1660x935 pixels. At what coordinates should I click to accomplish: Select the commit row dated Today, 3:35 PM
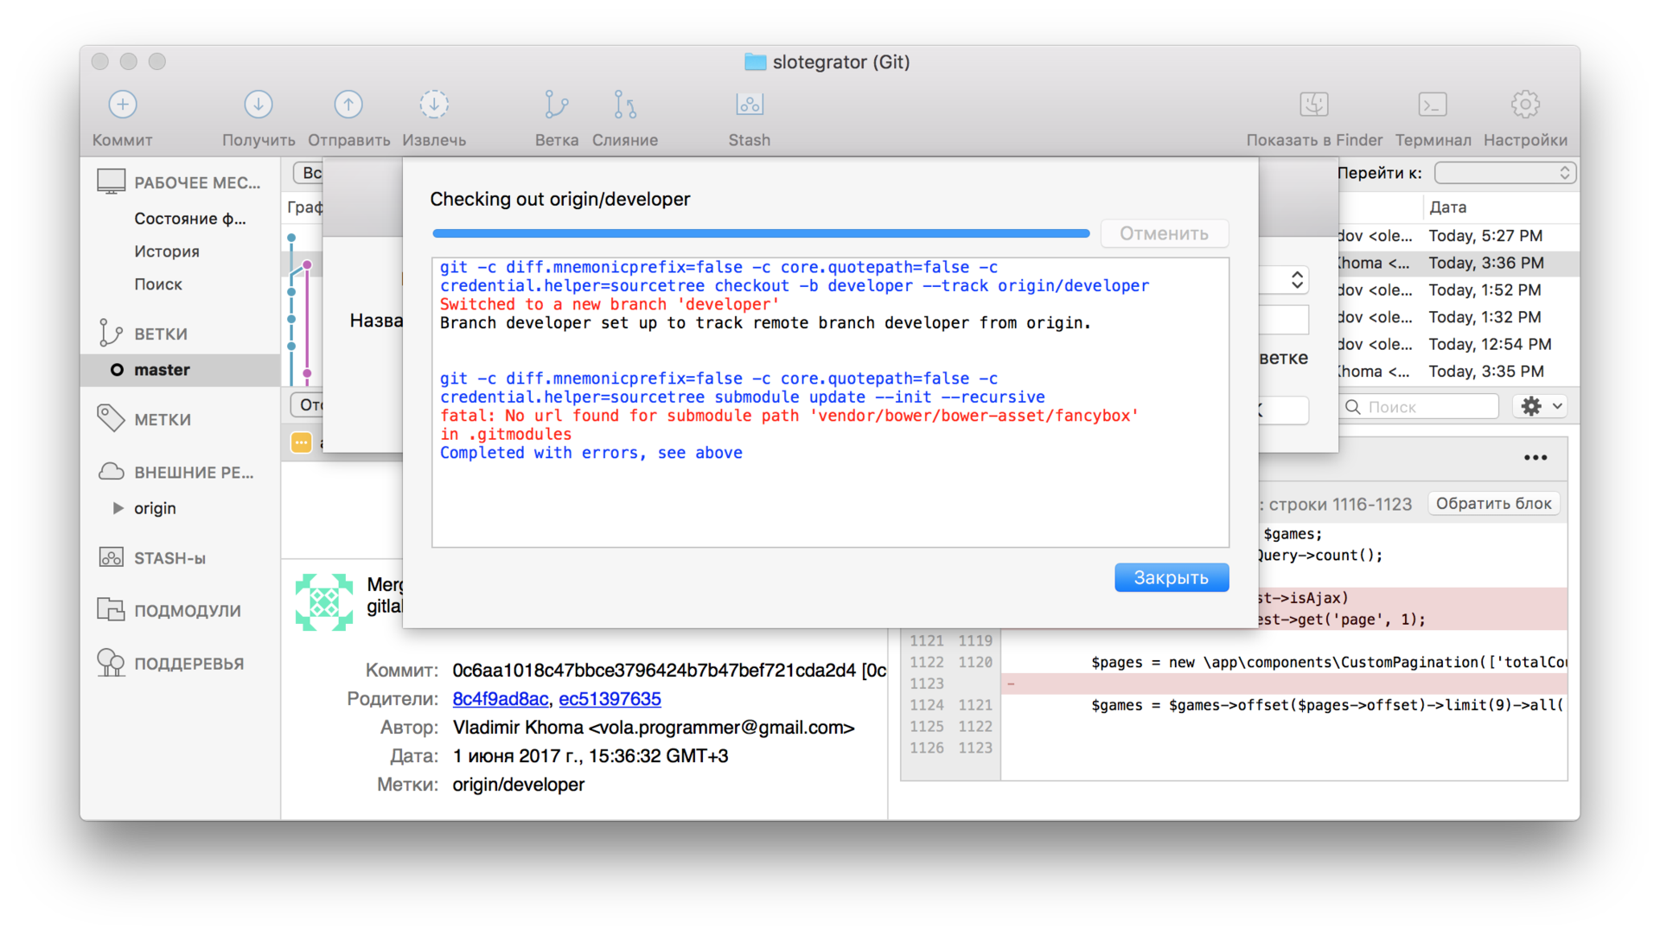click(x=1459, y=372)
